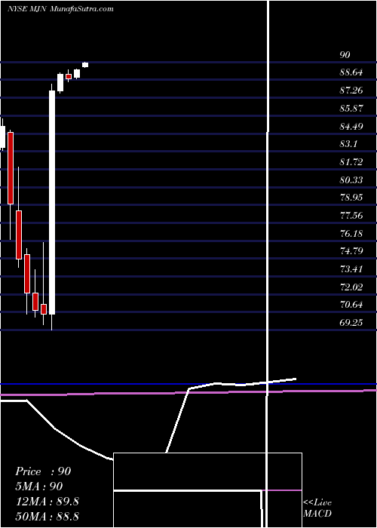Click the 84.49 price axis label
The width and height of the screenshot is (377, 528).
pos(351,127)
